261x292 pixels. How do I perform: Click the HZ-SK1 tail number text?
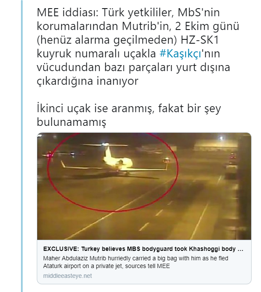click(200, 40)
